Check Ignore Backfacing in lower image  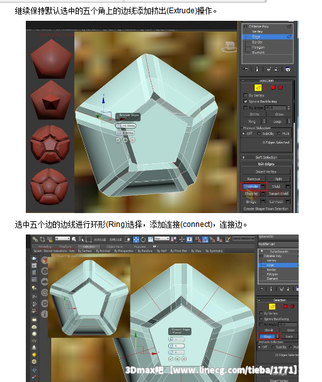point(261,319)
